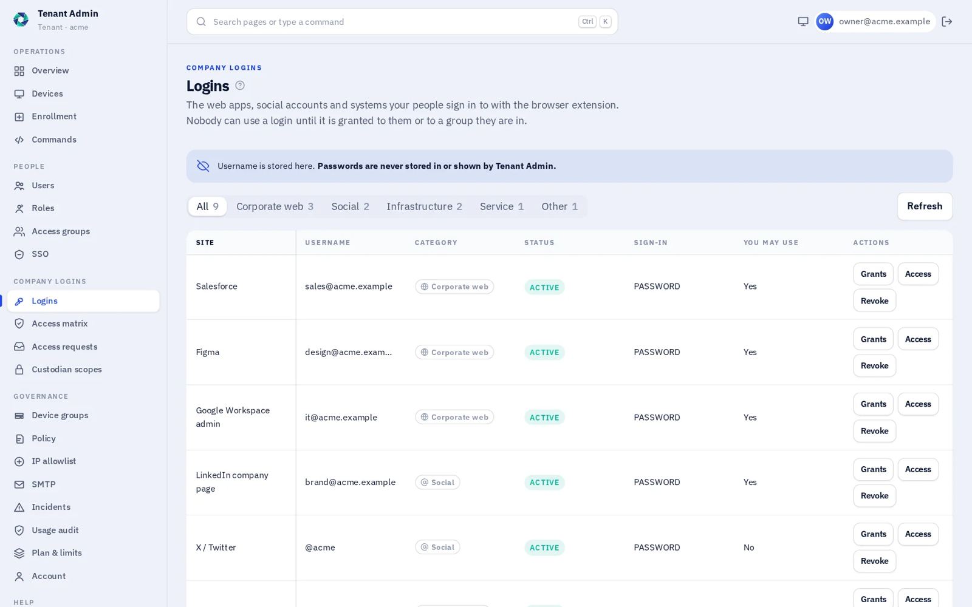Screen dimensions: 972x607
Task: Revoke the Google Workspace admin login
Action: pyautogui.click(x=874, y=431)
